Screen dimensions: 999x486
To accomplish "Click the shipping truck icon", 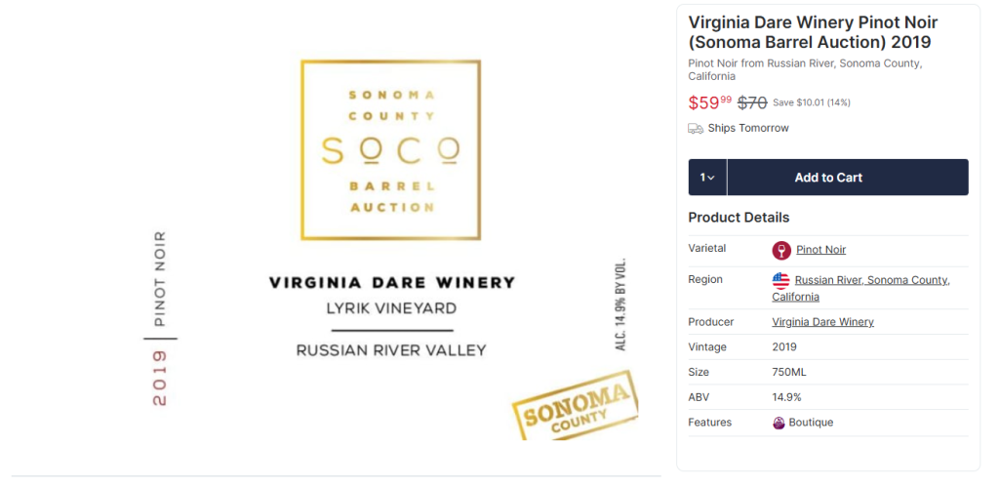I will pyautogui.click(x=696, y=129).
